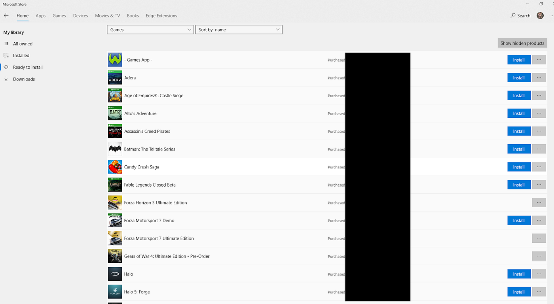Open Batman Telltale Series bat icon
This screenshot has width=554, height=304.
(x=115, y=149)
